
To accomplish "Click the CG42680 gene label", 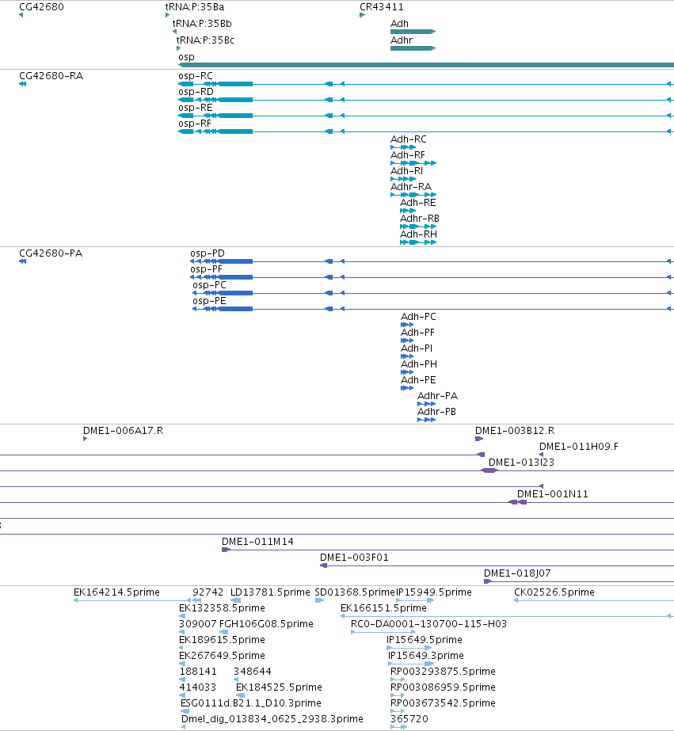I will coord(41,7).
